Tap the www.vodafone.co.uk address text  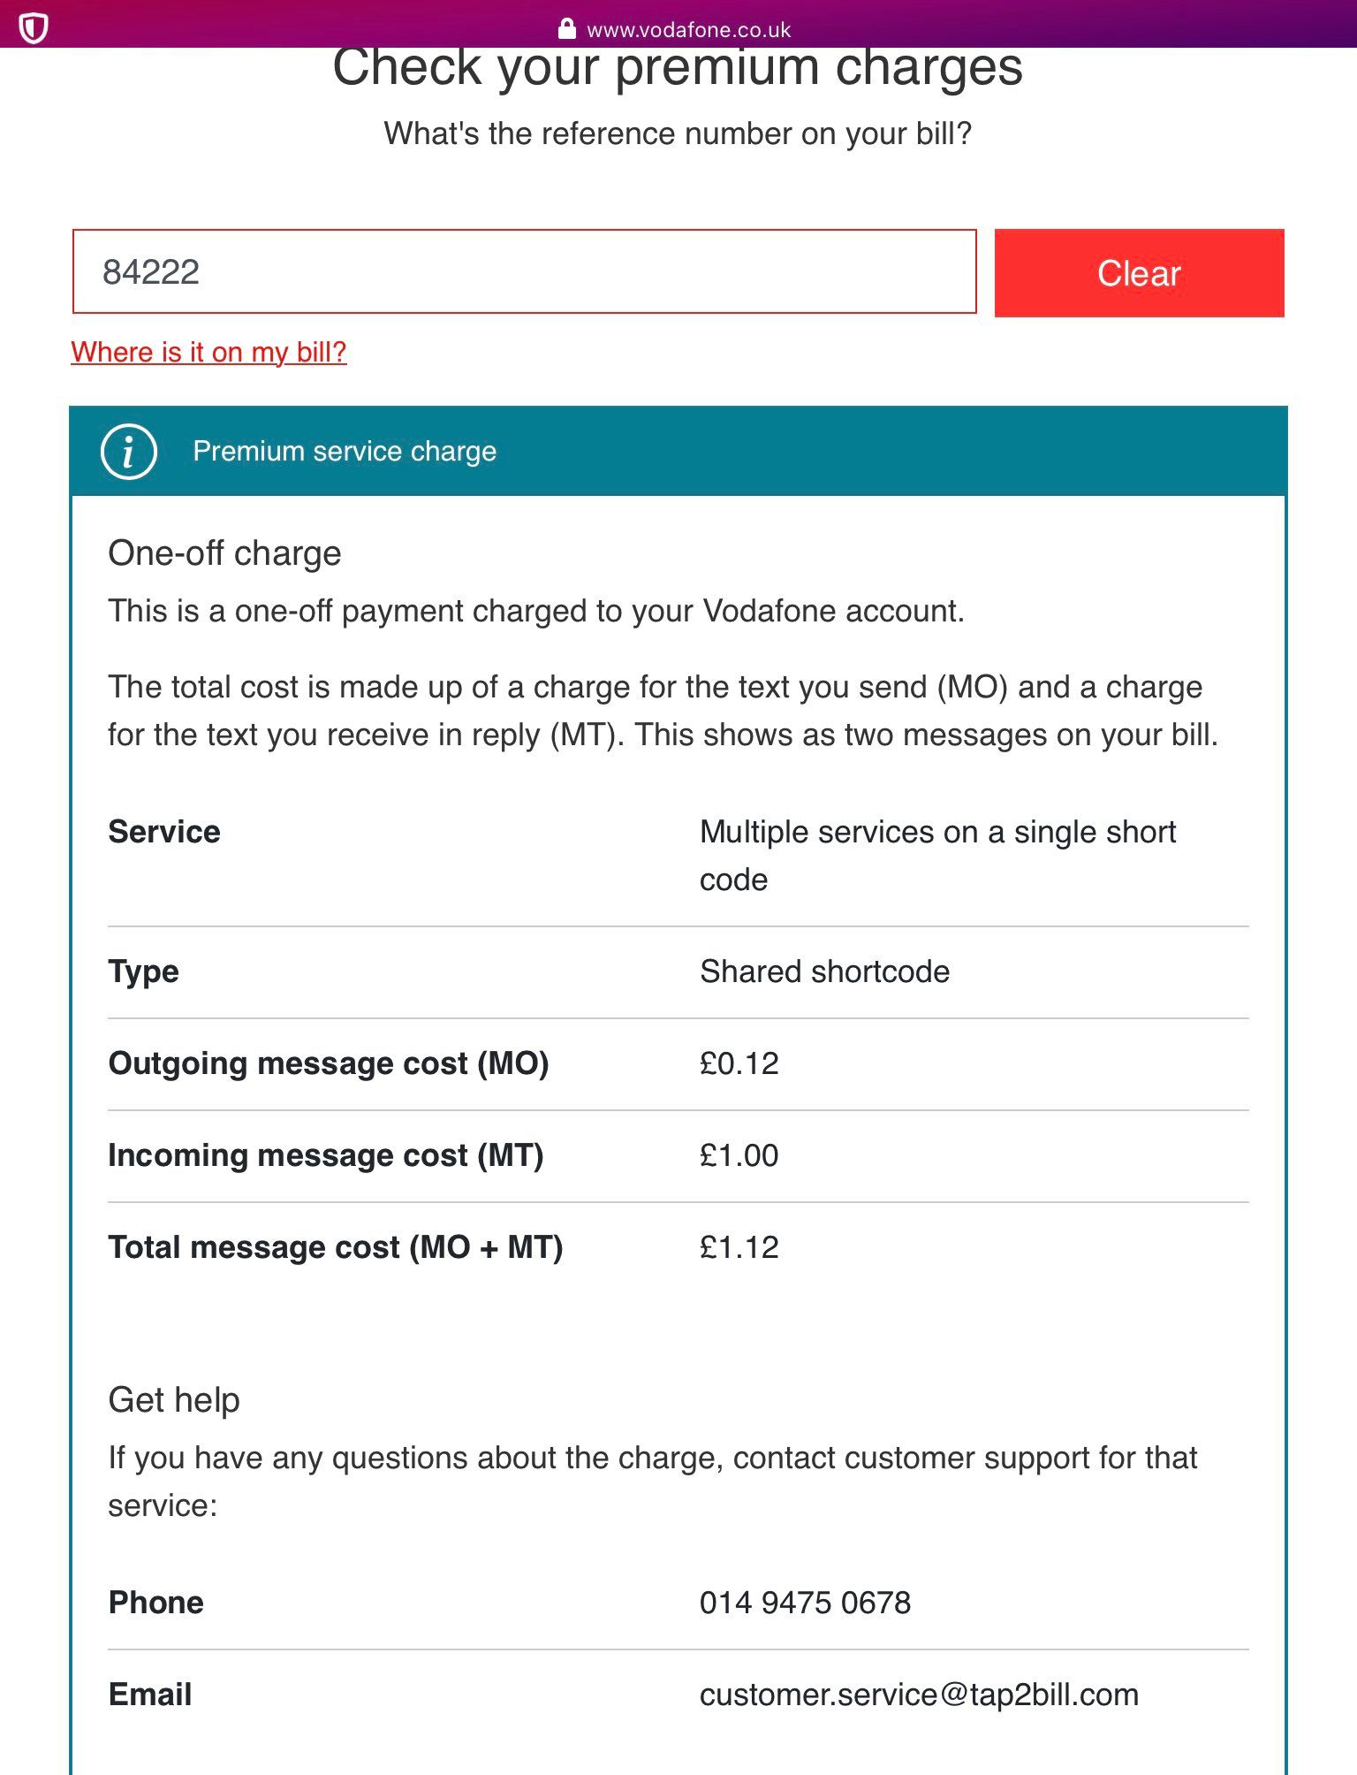[x=688, y=30]
